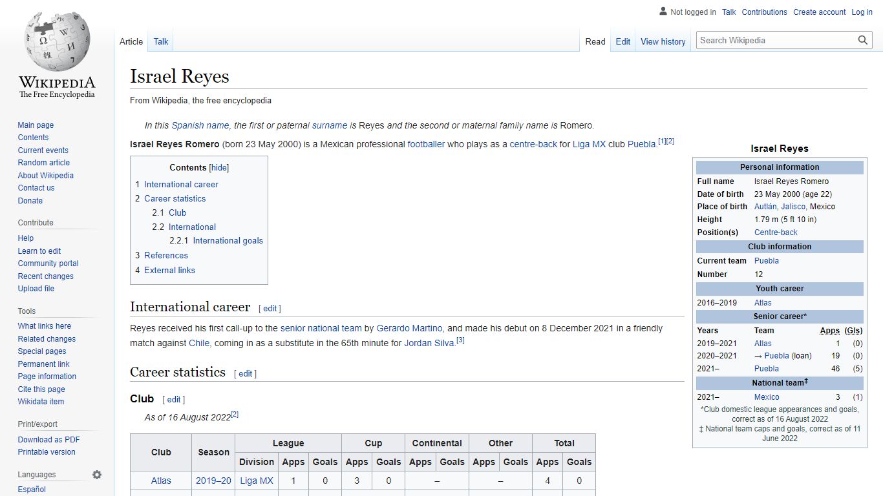Viewport: 883px width, 496px height.
Task: Jump to International career in contents
Action: pos(181,185)
